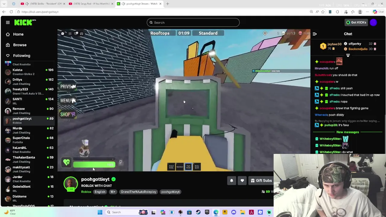The height and width of the screenshot is (217, 386).
Task: Click the browser back arrow
Action: pos(4,12)
